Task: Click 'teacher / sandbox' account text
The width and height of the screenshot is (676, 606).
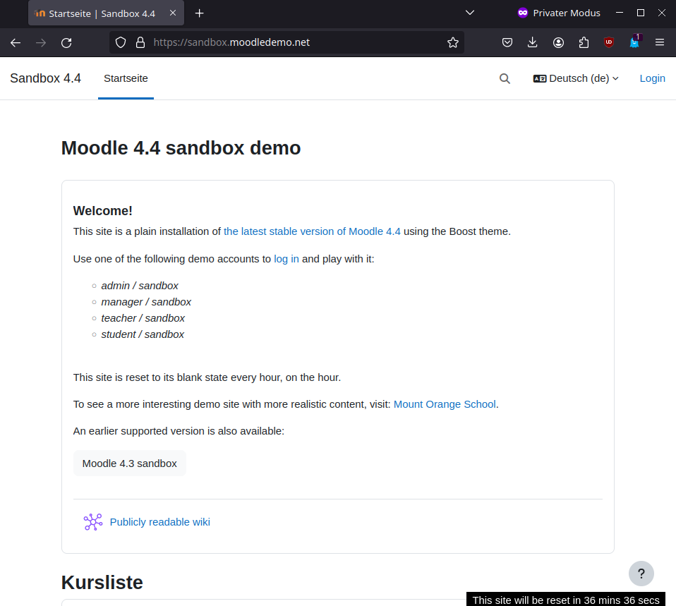Action: pos(143,318)
